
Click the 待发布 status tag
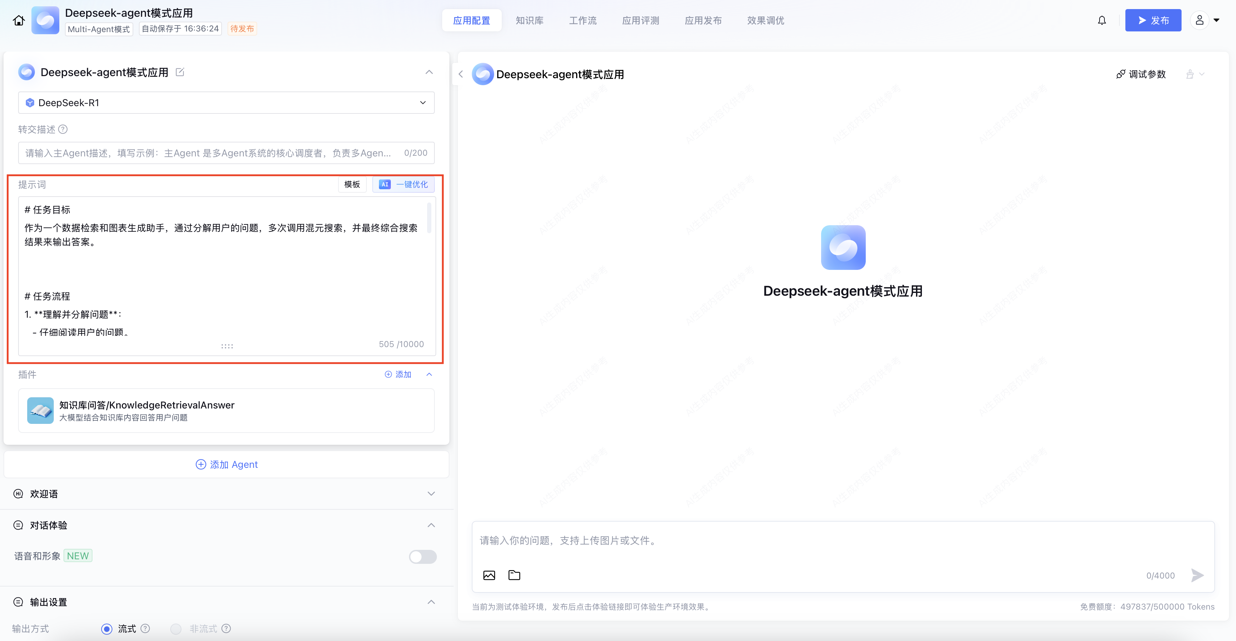(242, 29)
